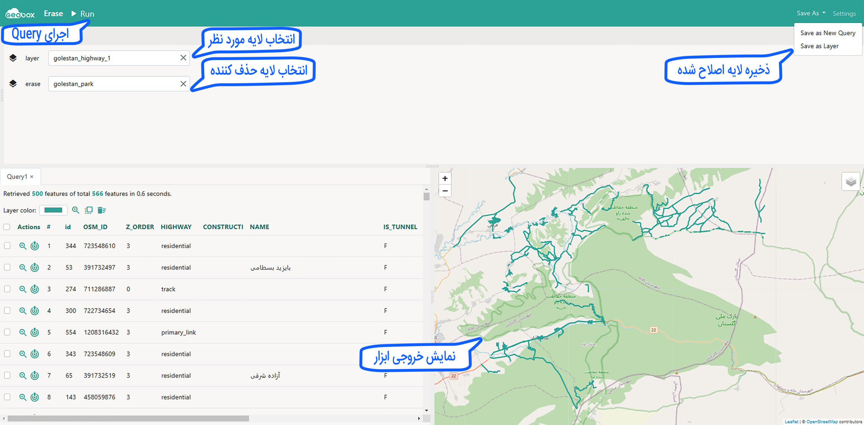The width and height of the screenshot is (864, 425).
Task: Tick the checkbox for row 2
Action: pyautogui.click(x=7, y=267)
